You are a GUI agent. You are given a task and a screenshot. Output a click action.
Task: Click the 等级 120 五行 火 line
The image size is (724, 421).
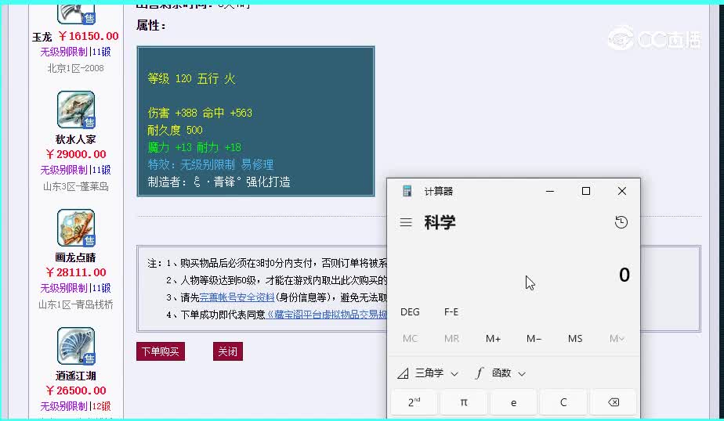pos(192,78)
